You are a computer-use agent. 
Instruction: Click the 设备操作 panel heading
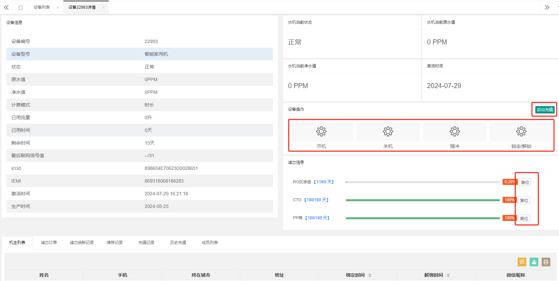coord(296,109)
